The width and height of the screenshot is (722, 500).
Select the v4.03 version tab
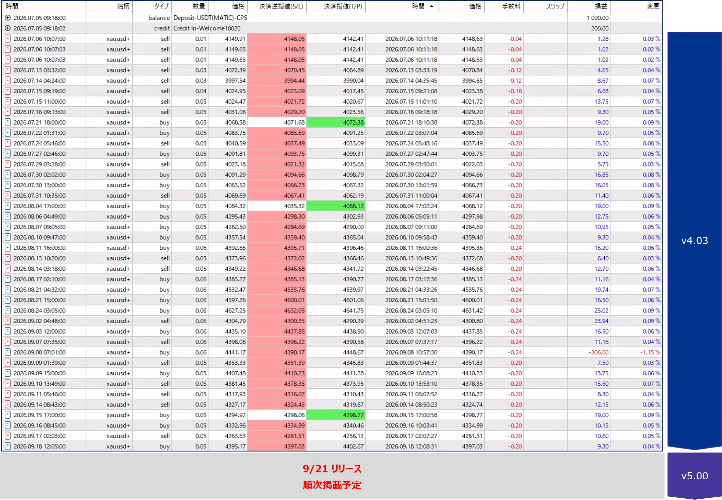pos(695,241)
